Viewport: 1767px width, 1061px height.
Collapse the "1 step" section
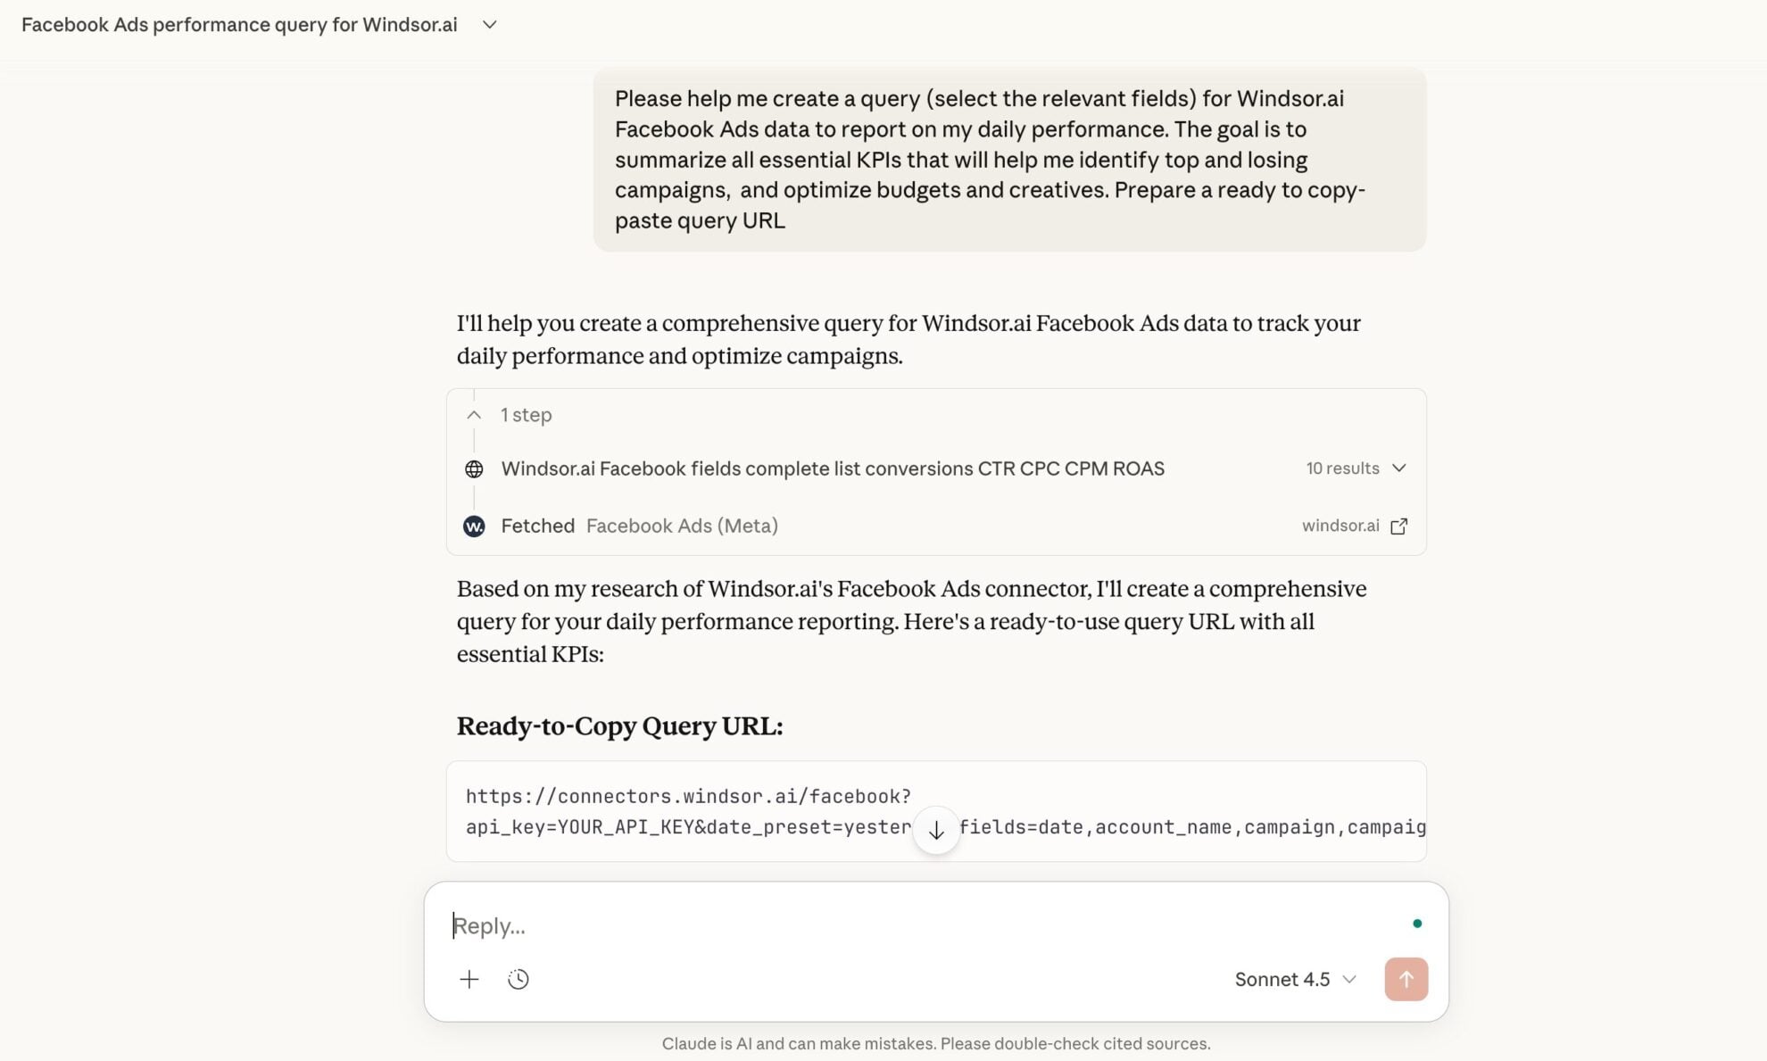point(474,415)
